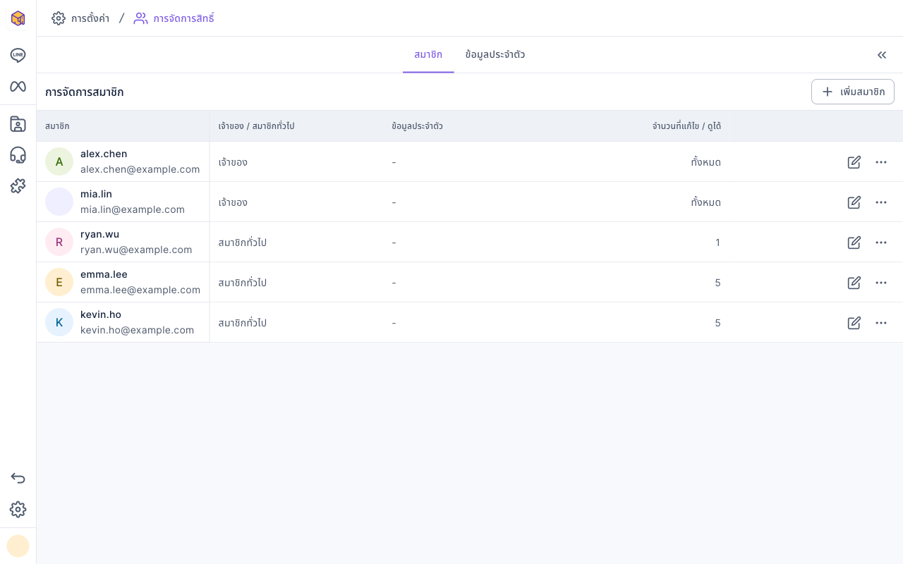Edit member kevin.ho with pencil icon
This screenshot has width=903, height=564.
(854, 323)
